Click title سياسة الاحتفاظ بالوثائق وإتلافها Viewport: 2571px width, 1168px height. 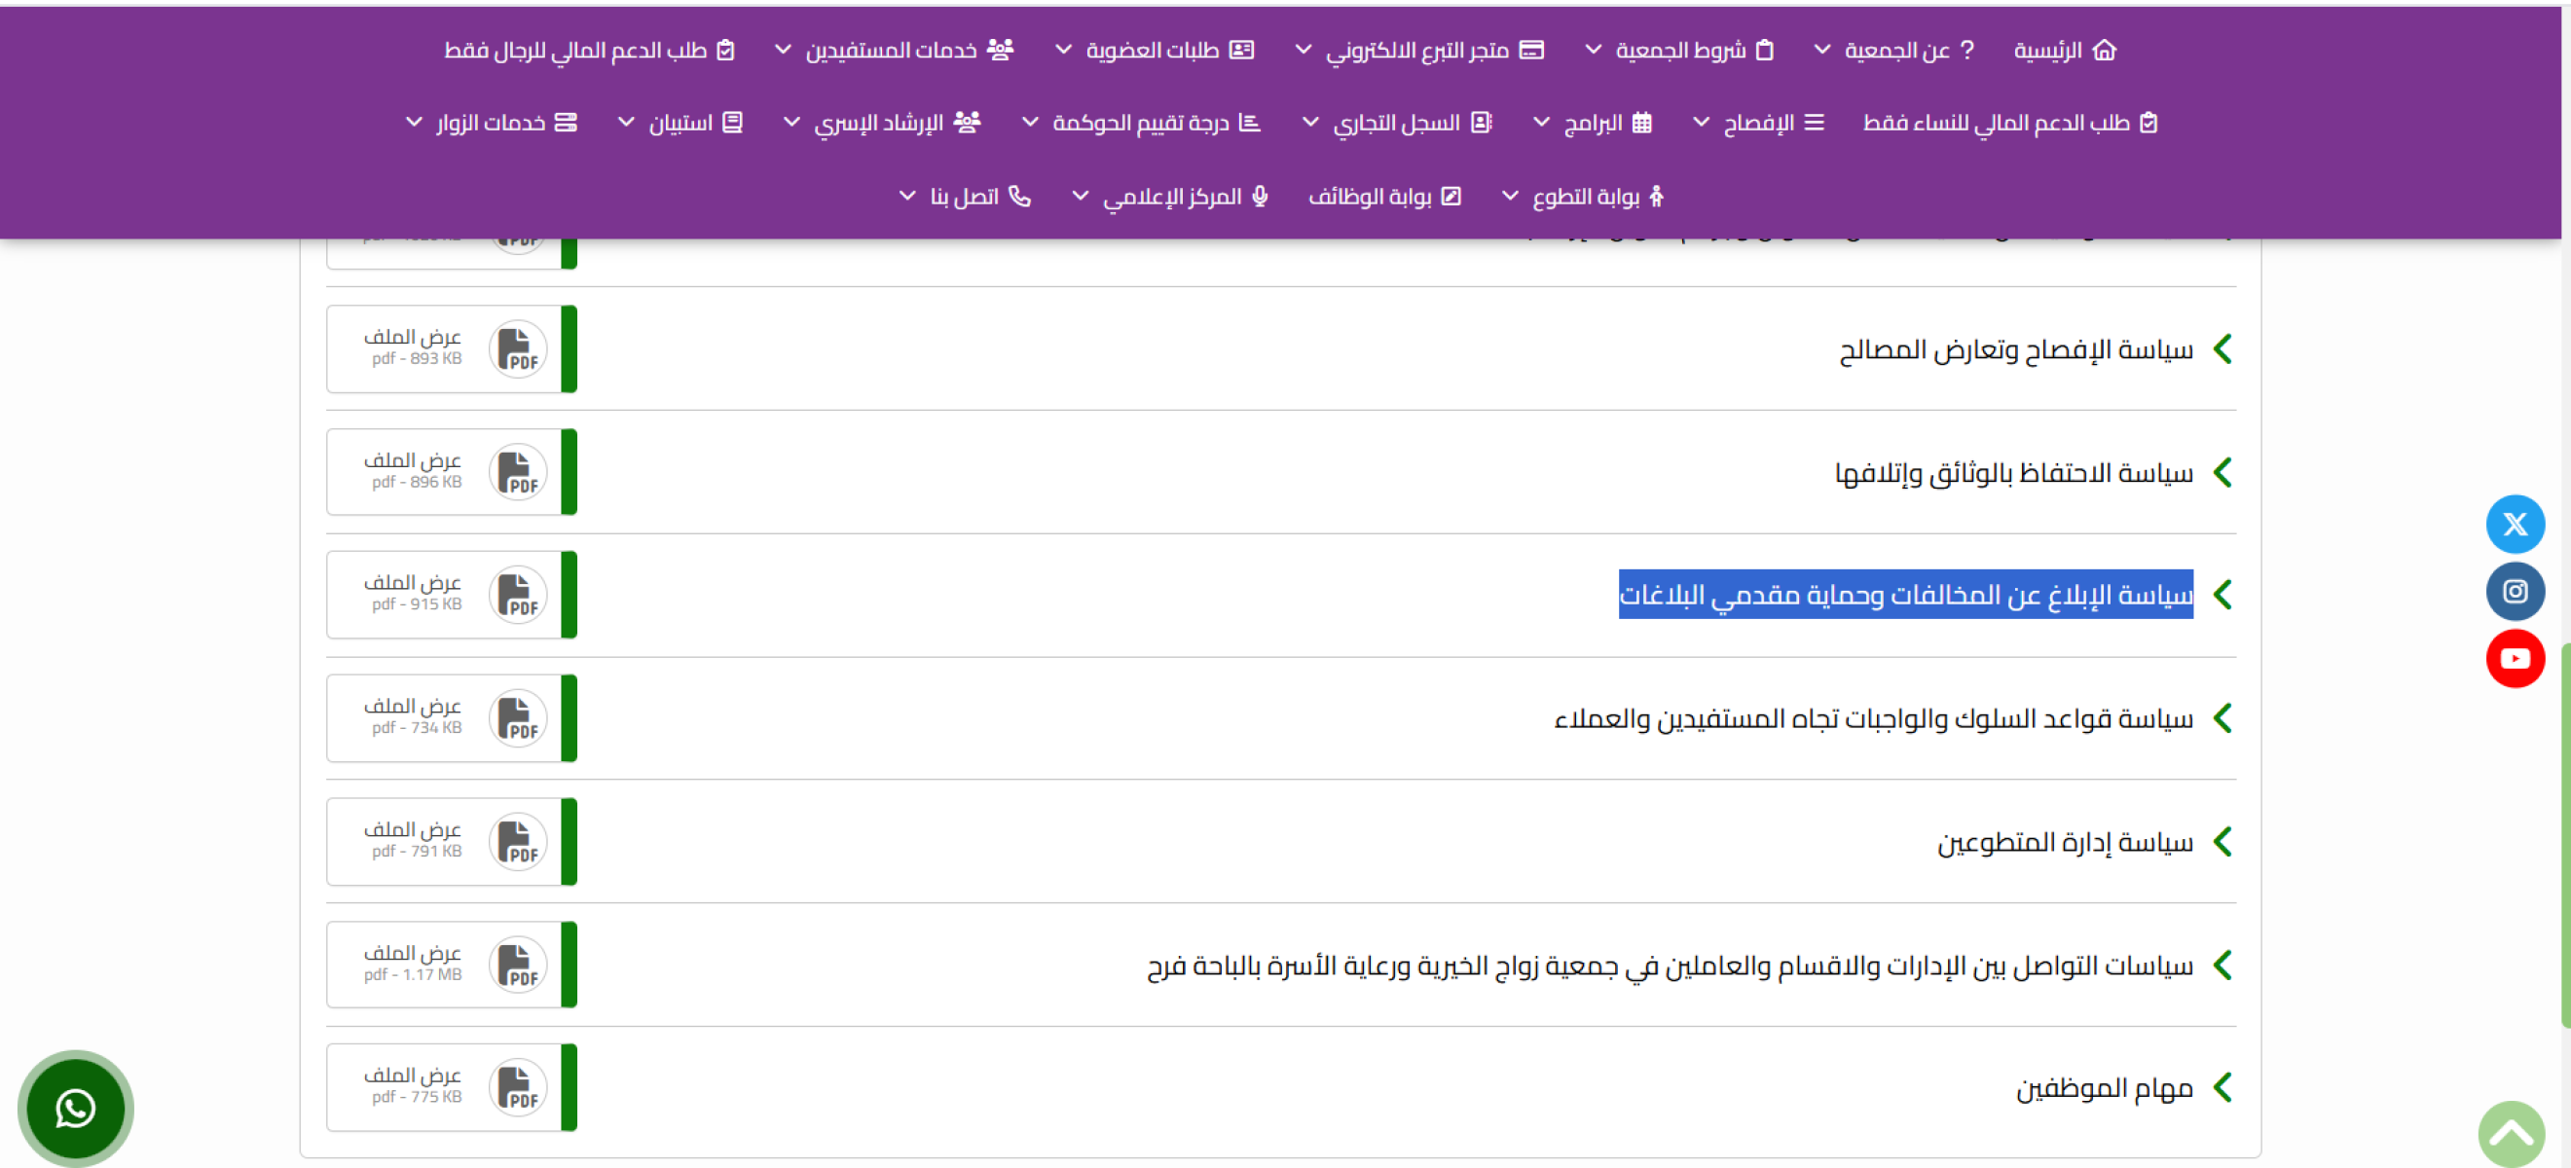2013,473
